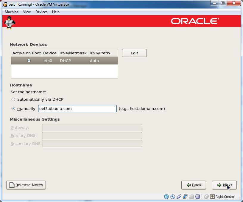Click the penguin logo in the Oracle banner
243x202 pixels.
10,23
